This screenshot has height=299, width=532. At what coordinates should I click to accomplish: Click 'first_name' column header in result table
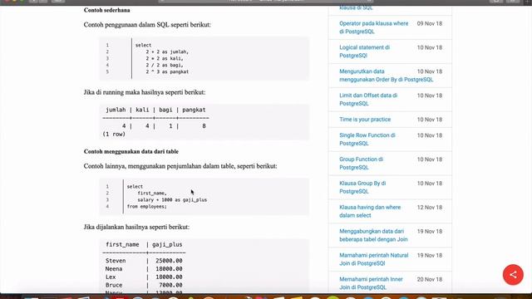(x=122, y=244)
